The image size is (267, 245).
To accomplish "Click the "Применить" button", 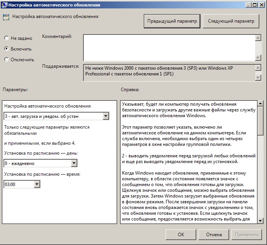I will click(x=247, y=235).
